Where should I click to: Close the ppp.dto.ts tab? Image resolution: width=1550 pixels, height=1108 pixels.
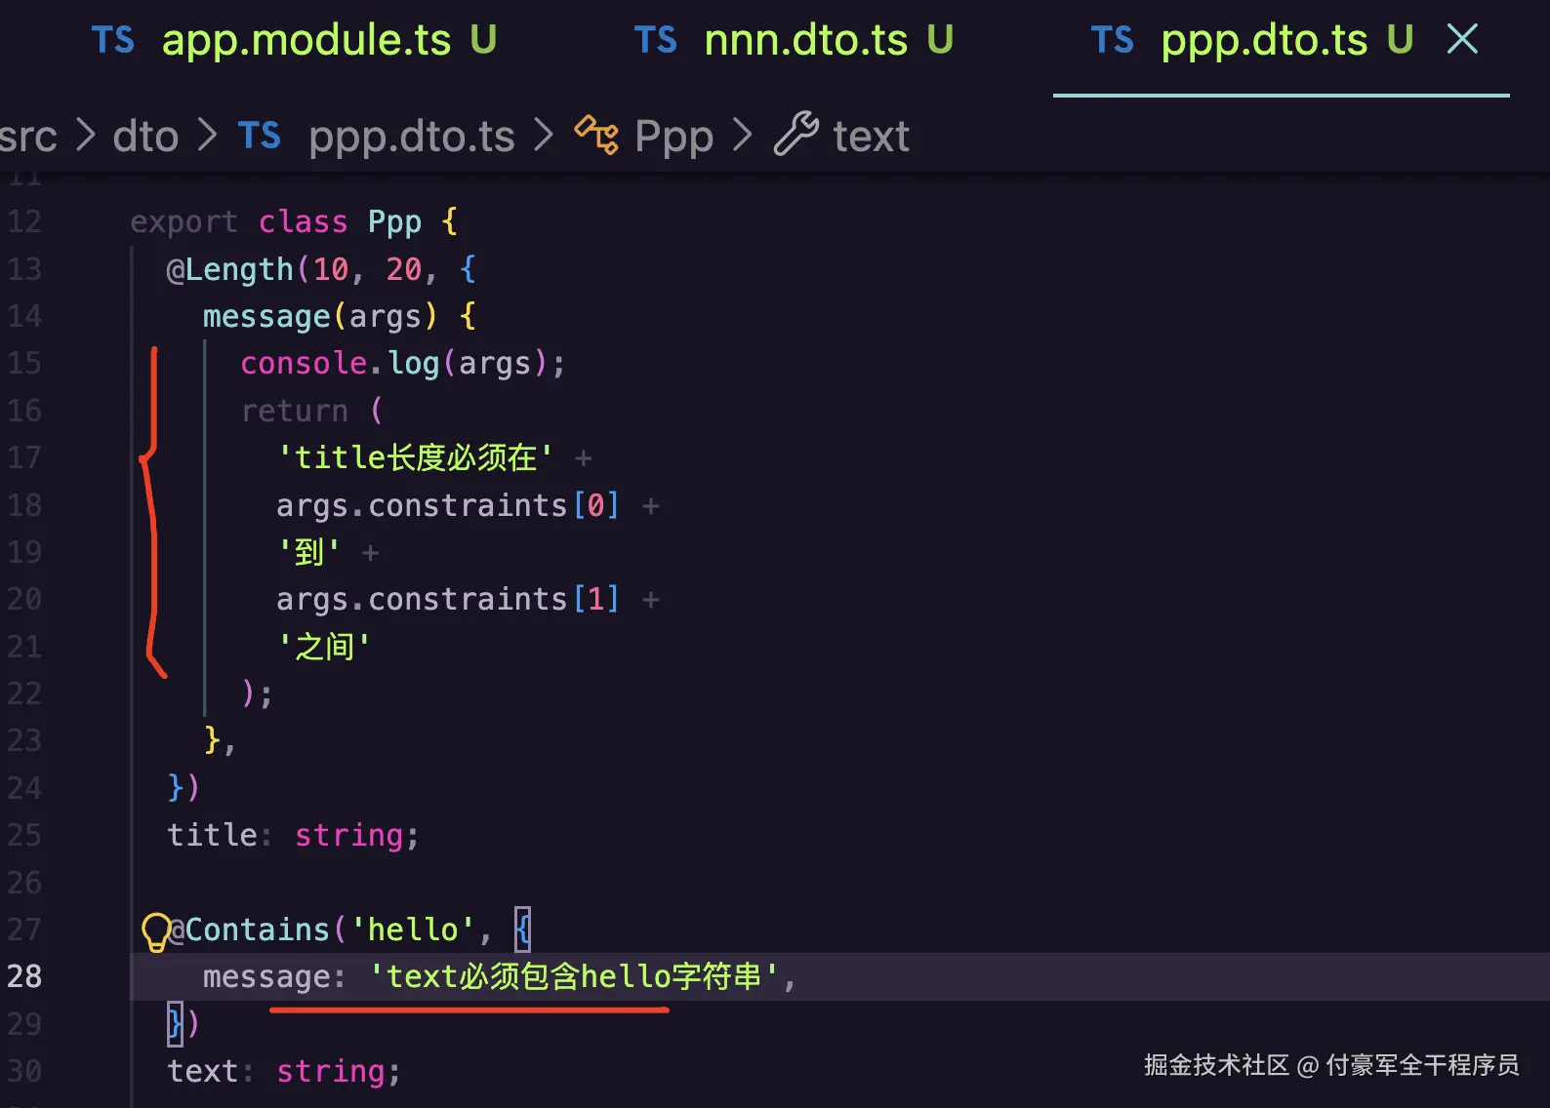(x=1462, y=40)
